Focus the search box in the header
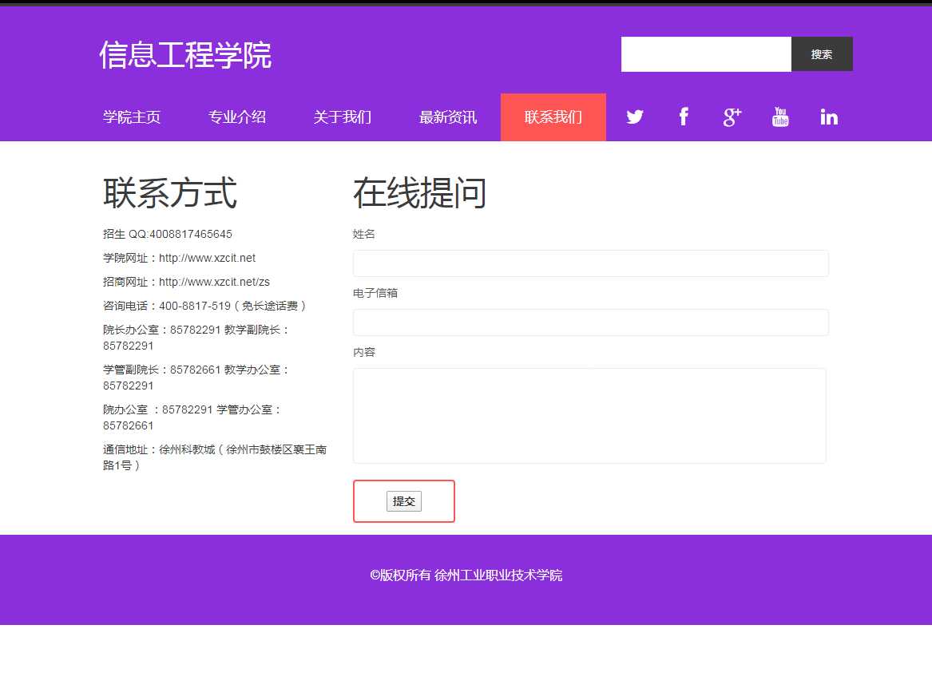Image resolution: width=932 pixels, height=700 pixels. click(706, 54)
